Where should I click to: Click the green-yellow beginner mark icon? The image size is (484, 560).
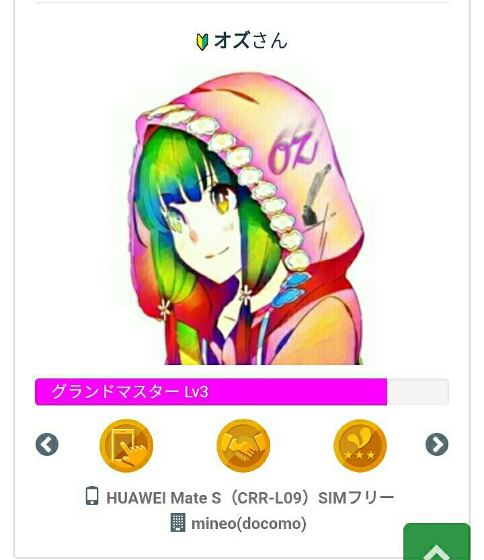coord(202,42)
